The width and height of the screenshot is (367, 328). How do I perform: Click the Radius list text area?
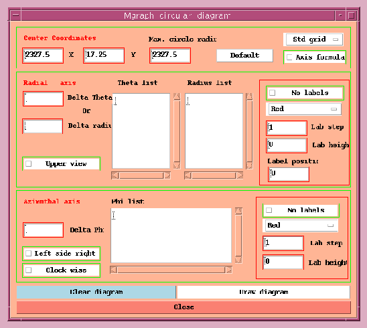pyautogui.click(x=214, y=131)
